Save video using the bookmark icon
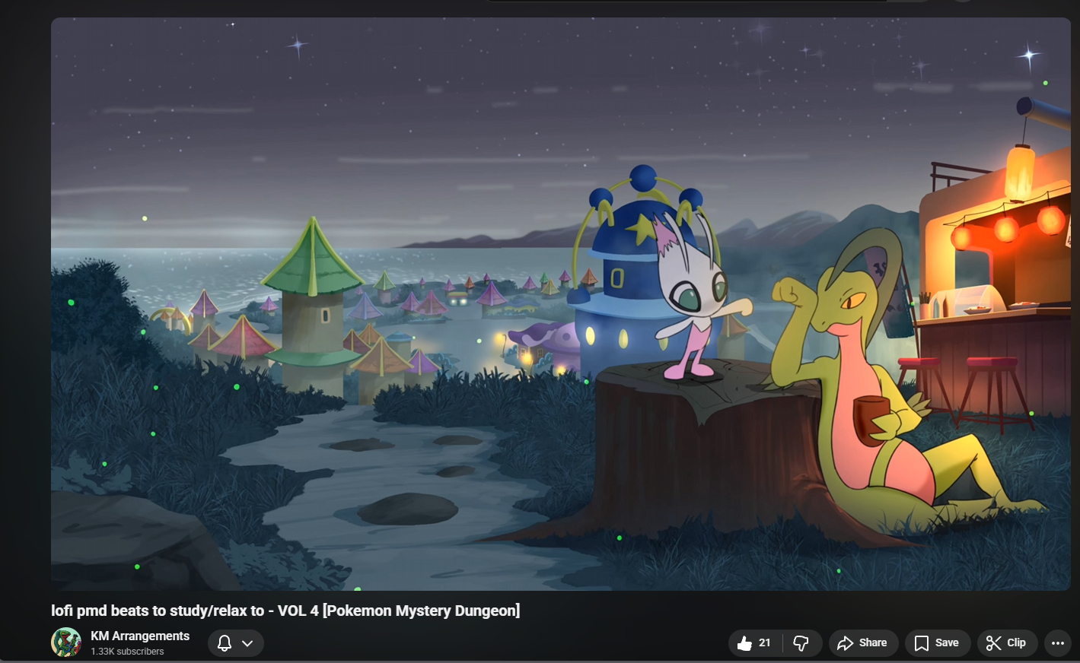This screenshot has width=1080, height=663. 921,643
